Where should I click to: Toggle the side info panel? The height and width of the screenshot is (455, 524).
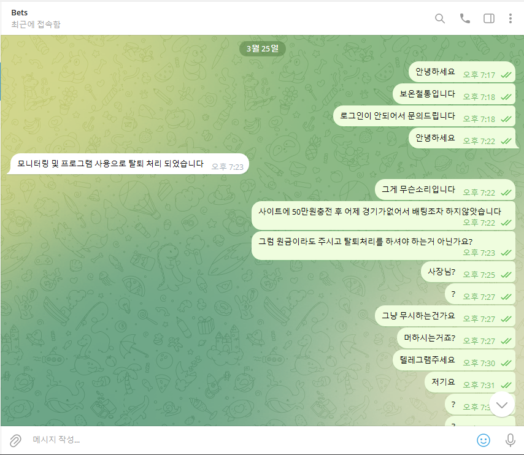click(x=489, y=18)
